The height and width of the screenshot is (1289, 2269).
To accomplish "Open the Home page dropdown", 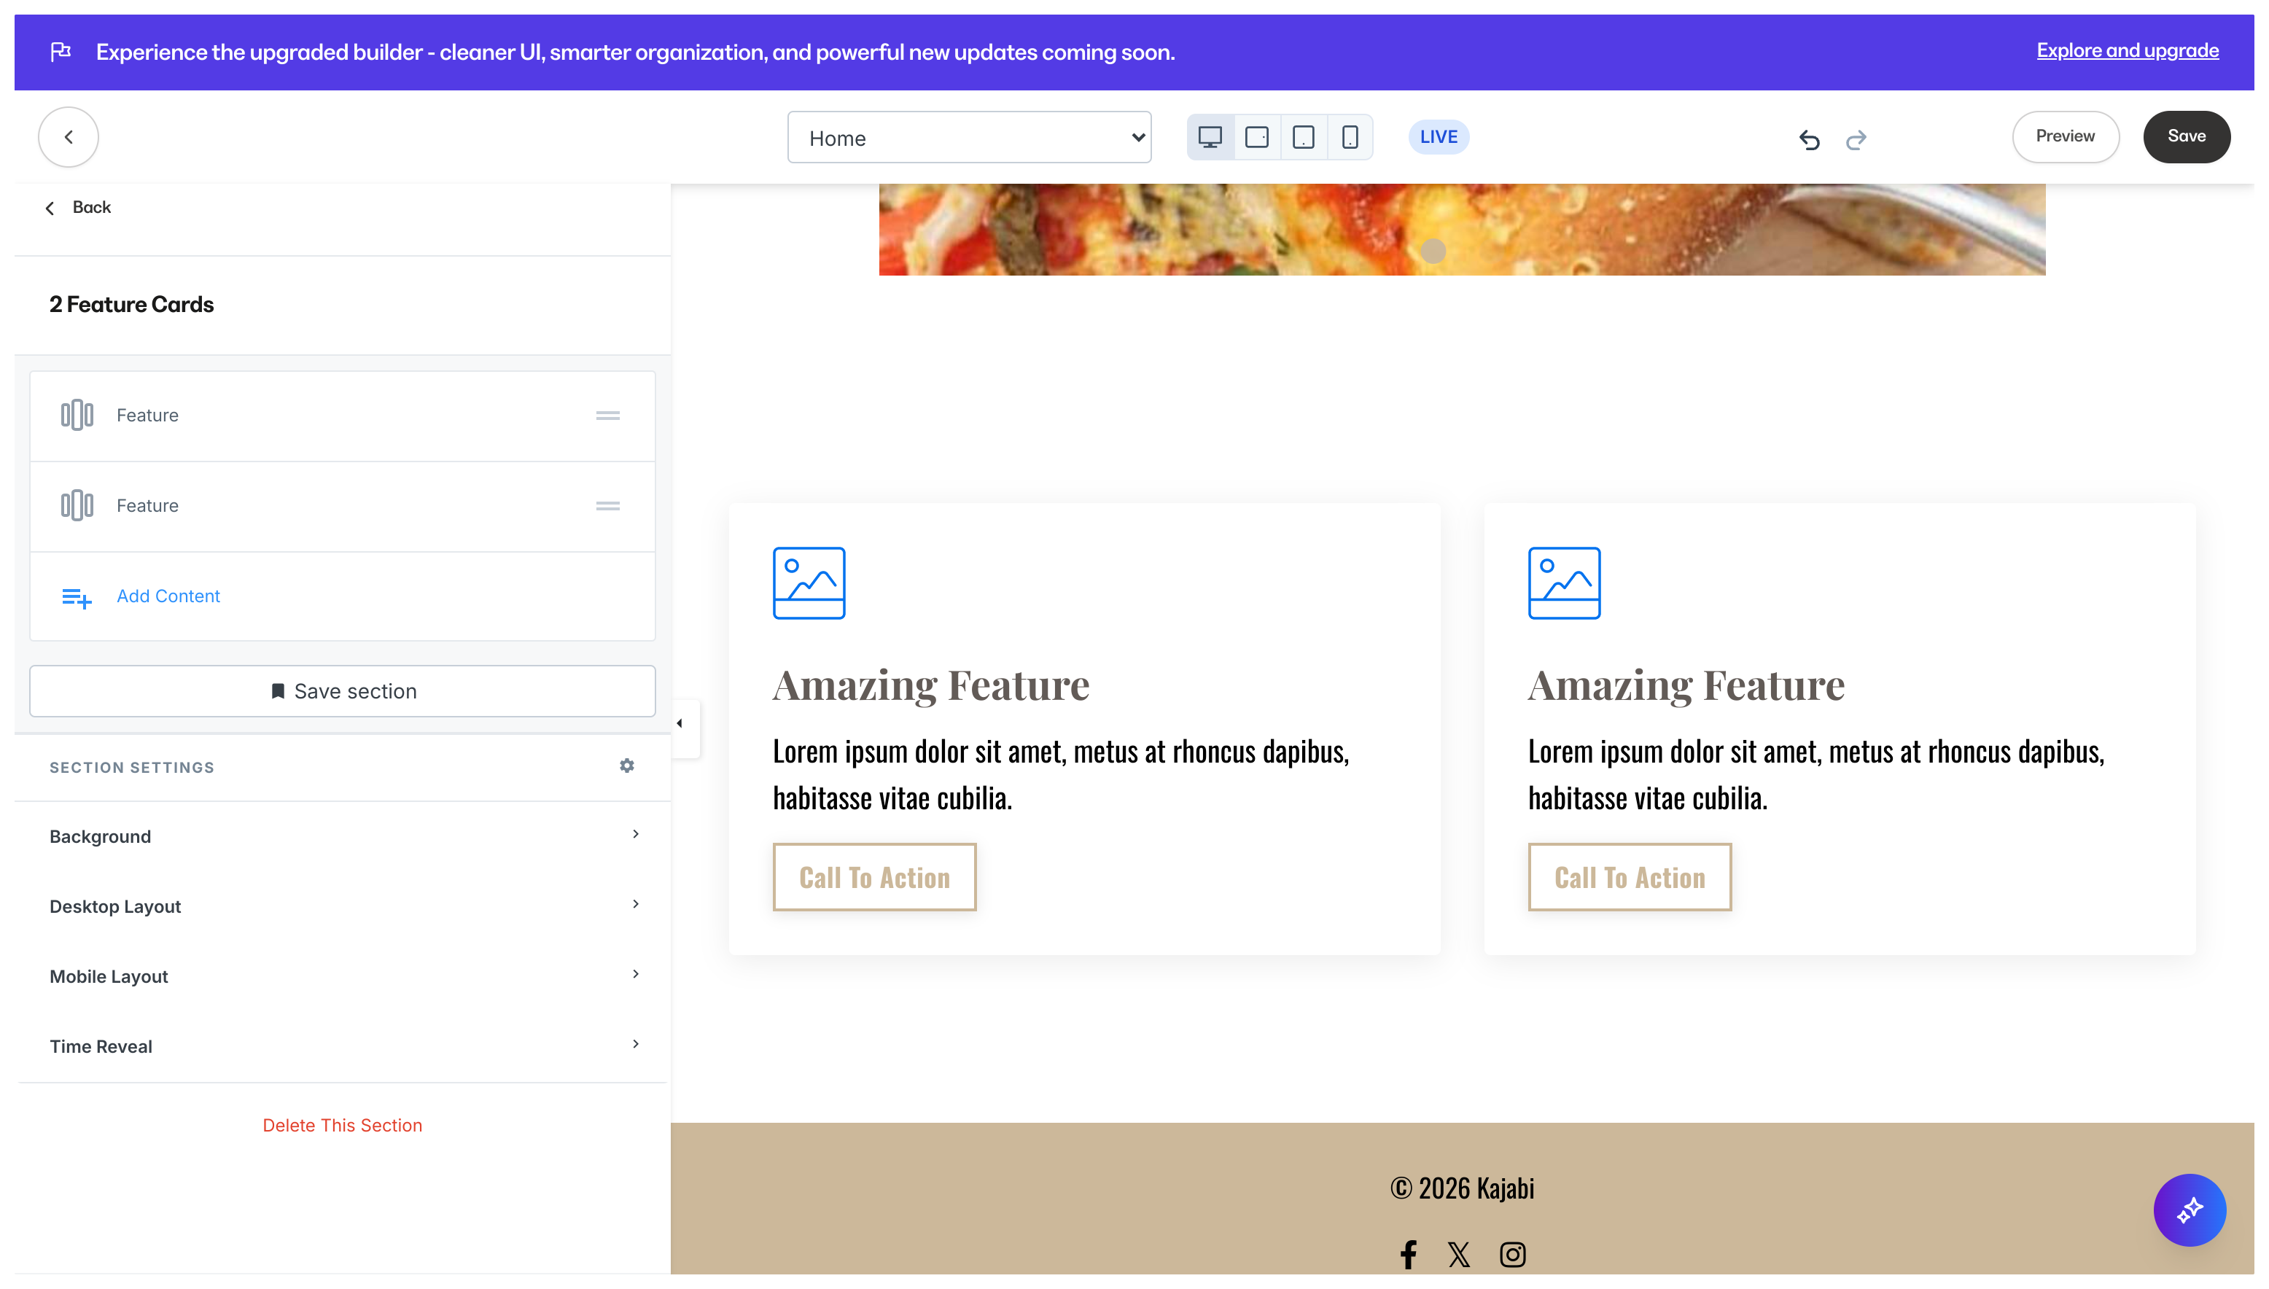I will click(968, 137).
